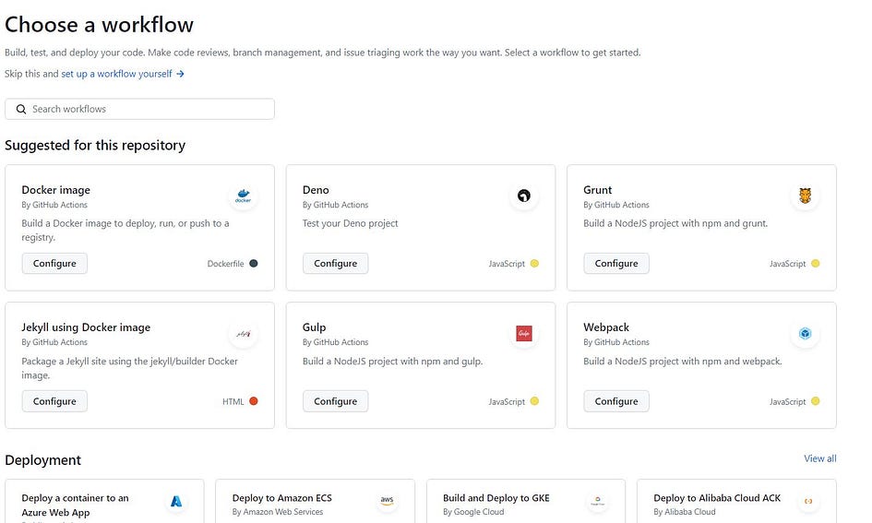Configure the Jekyll using Docker image workflow
This screenshot has height=523, width=872.
click(x=54, y=401)
